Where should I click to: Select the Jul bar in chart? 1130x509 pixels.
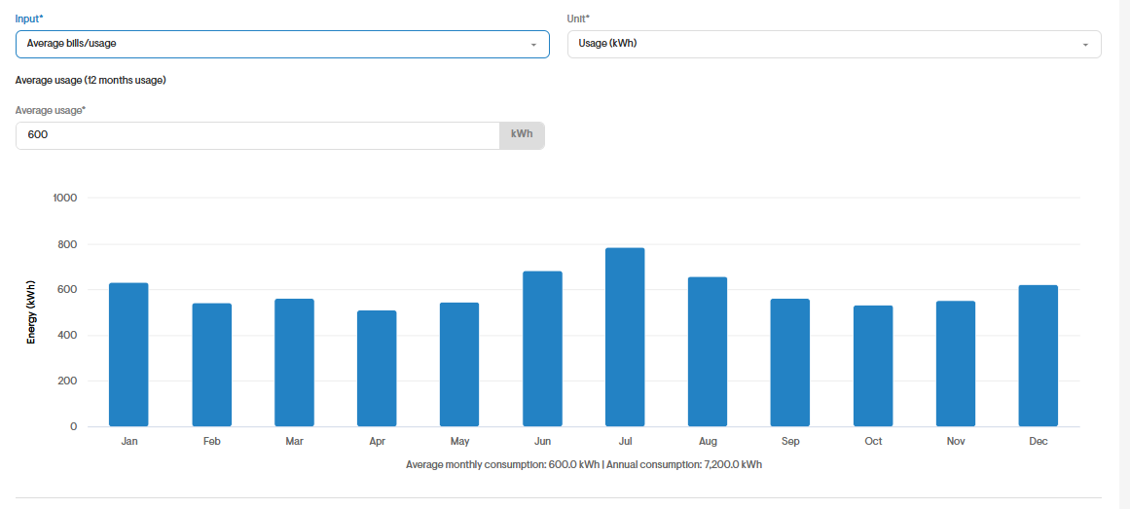[x=625, y=338]
